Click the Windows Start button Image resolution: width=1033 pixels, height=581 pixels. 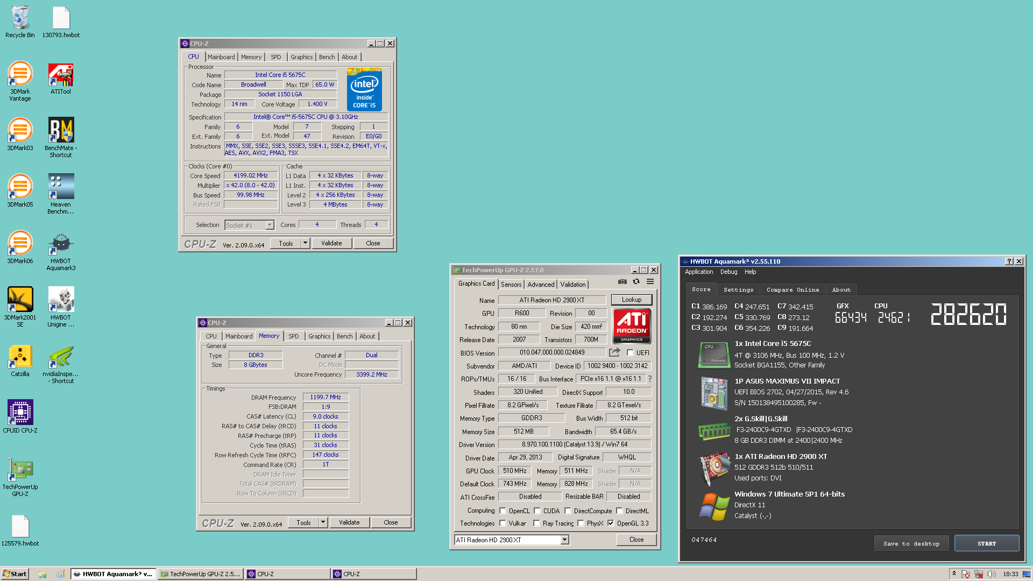[15, 574]
